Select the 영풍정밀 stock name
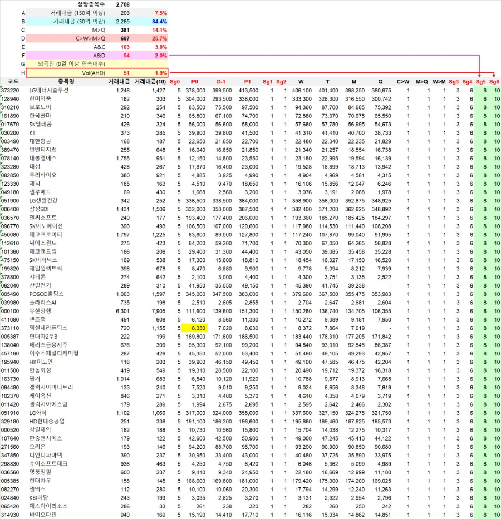 click(x=40, y=472)
